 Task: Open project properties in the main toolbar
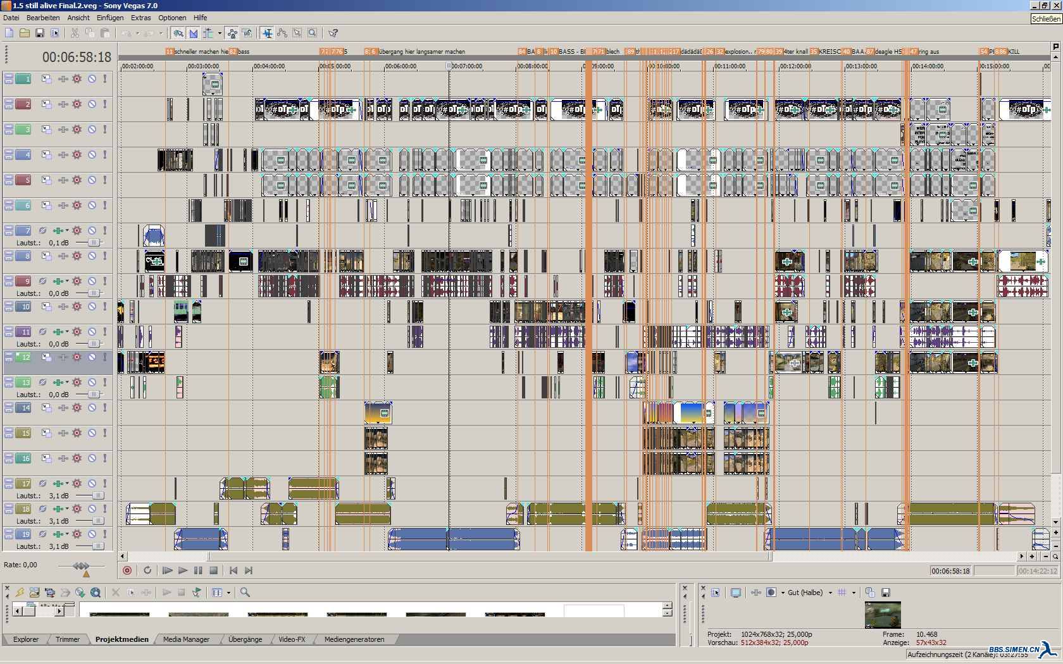[x=55, y=33]
